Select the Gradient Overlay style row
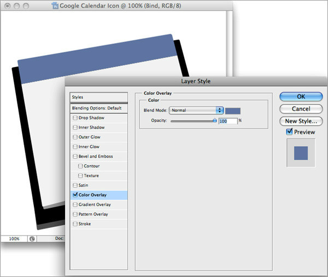Viewport: 328px width, 277px height. click(99, 204)
